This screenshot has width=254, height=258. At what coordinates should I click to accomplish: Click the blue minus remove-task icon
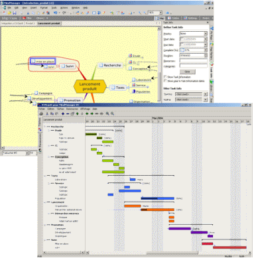[x=68, y=113]
